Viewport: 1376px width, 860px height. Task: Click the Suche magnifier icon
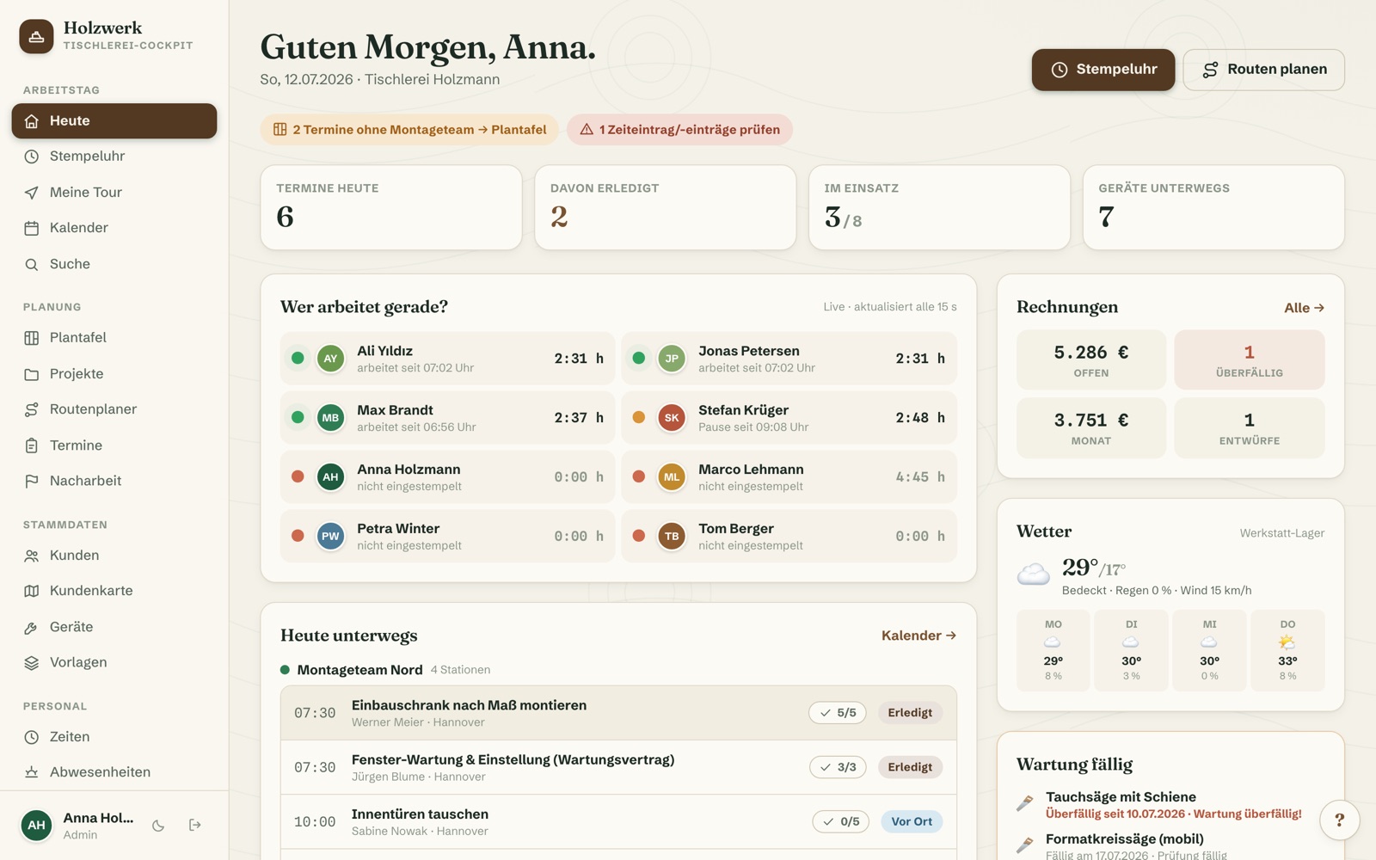click(32, 264)
